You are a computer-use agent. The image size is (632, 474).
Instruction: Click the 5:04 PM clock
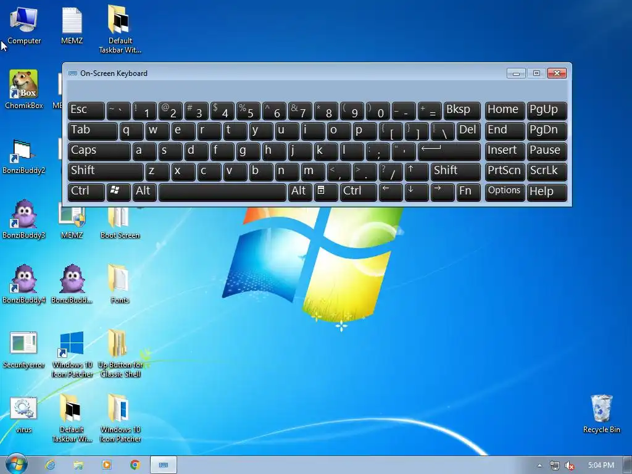pyautogui.click(x=601, y=465)
